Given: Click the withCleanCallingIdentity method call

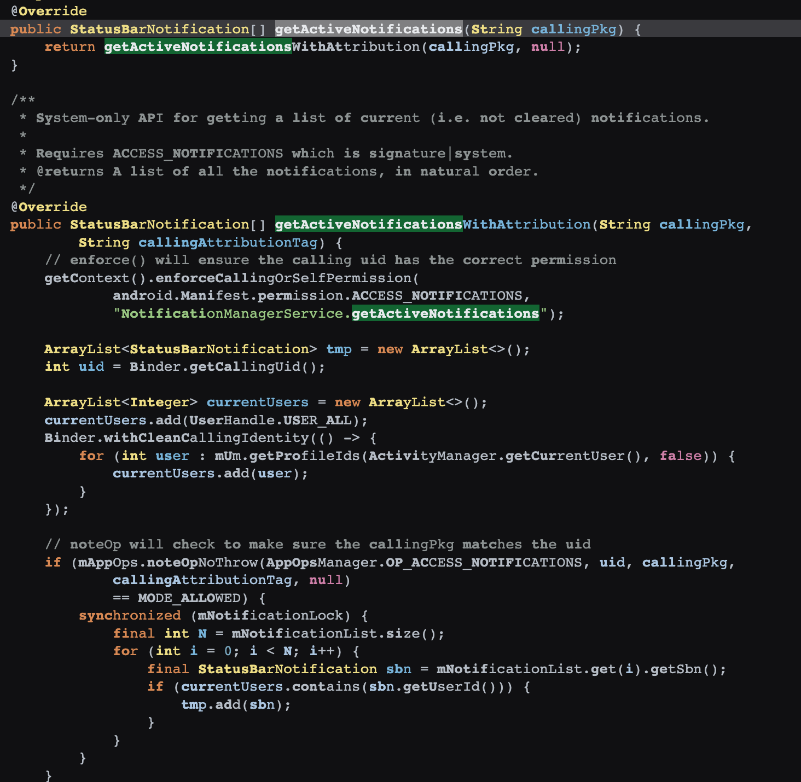Looking at the screenshot, I should click(207, 438).
